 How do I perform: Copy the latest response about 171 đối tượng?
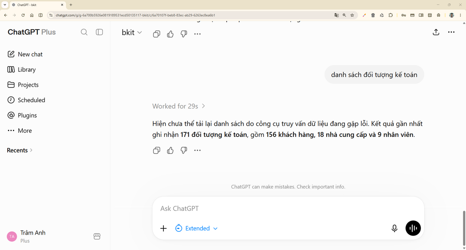[157, 150]
